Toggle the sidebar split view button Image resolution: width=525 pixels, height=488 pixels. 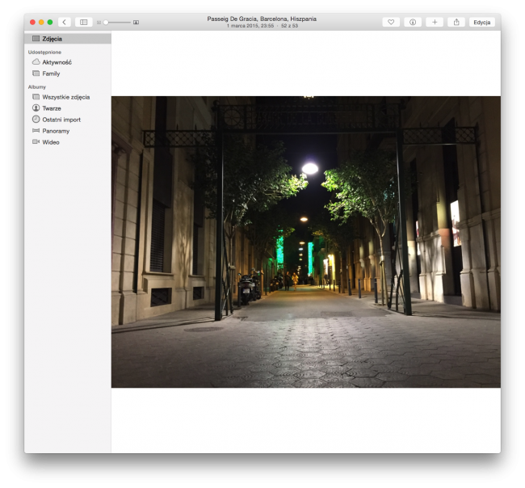click(x=84, y=22)
